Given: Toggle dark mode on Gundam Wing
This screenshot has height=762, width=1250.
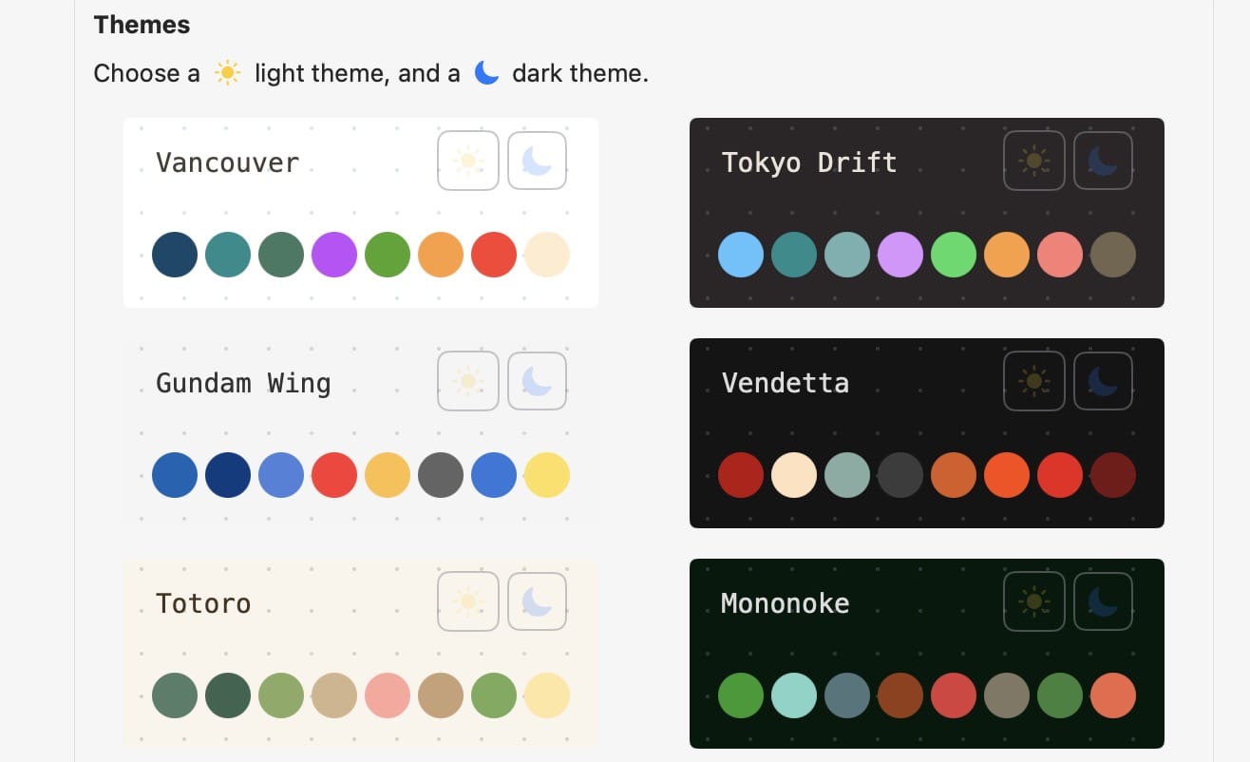Looking at the screenshot, I should pos(537,381).
